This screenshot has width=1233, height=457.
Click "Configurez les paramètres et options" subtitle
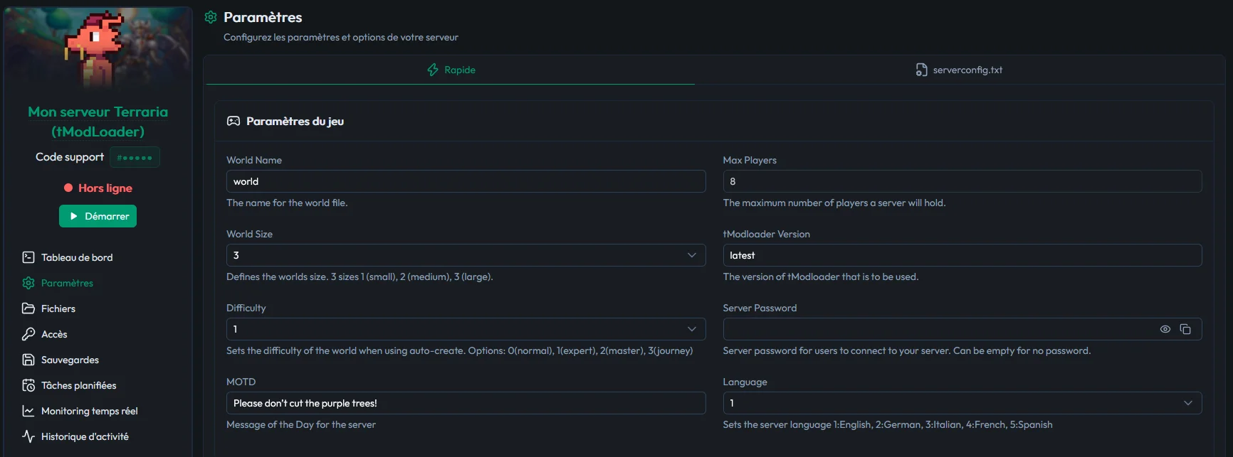[x=341, y=37]
